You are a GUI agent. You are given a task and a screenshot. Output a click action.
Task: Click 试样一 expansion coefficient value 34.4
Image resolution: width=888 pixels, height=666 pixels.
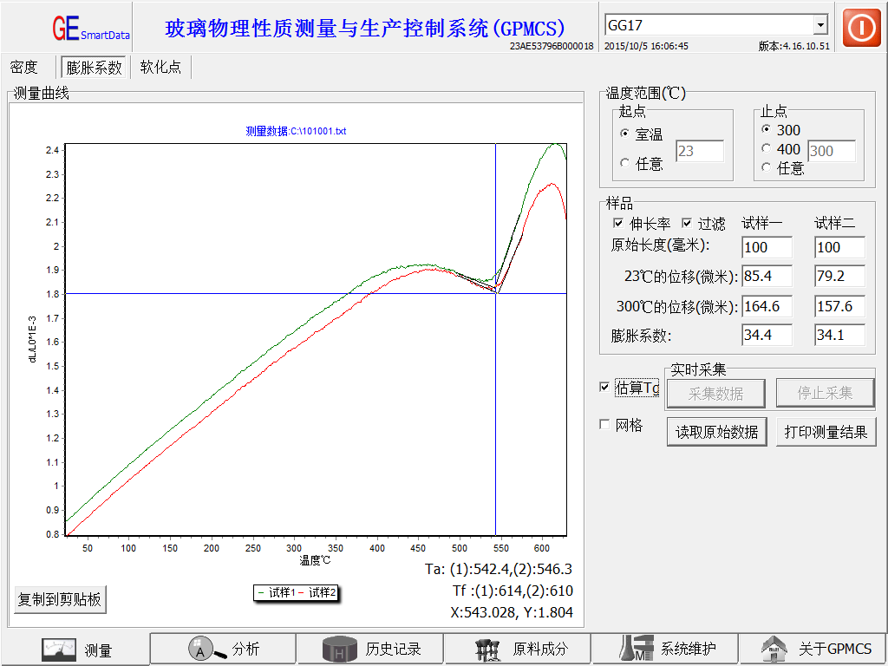coord(767,335)
